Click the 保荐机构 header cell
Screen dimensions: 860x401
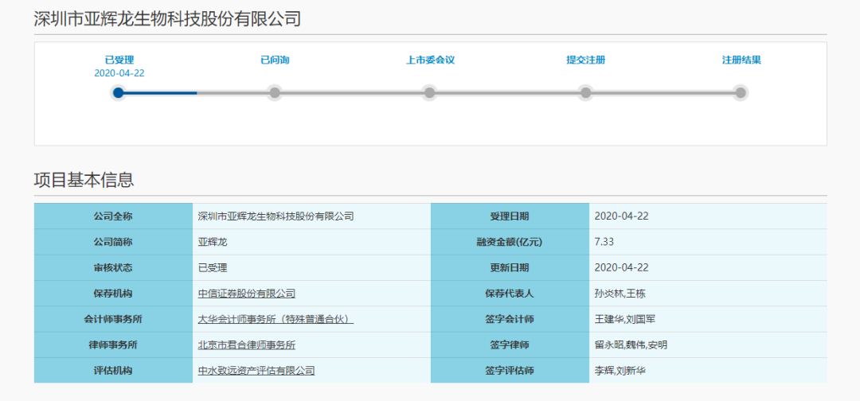click(113, 294)
